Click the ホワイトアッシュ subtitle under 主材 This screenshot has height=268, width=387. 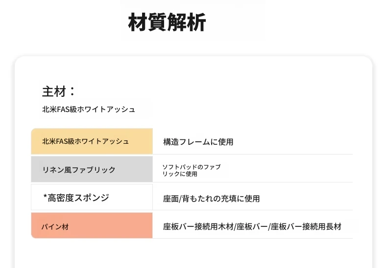point(108,110)
